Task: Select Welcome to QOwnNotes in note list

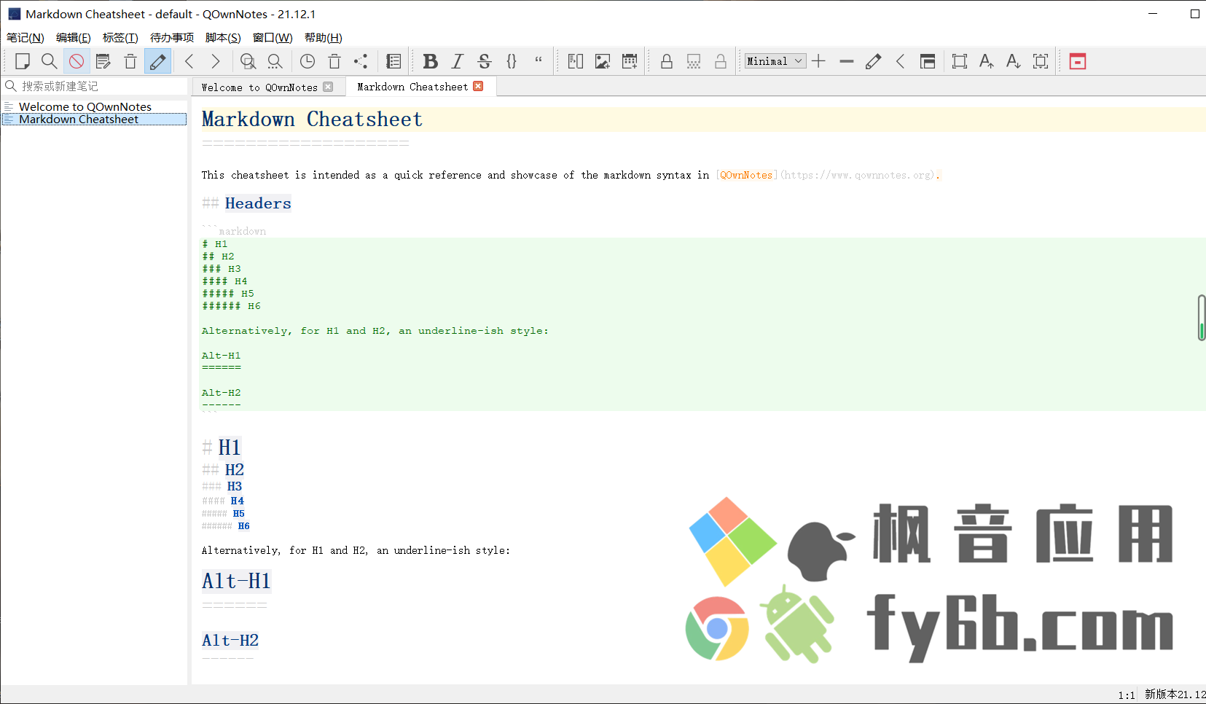Action: (95, 106)
